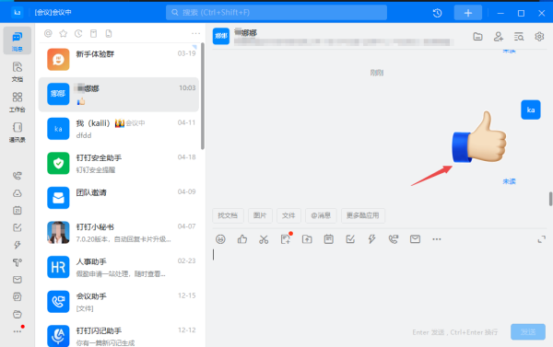Open chat files folder icon in header

pyautogui.click(x=477, y=36)
